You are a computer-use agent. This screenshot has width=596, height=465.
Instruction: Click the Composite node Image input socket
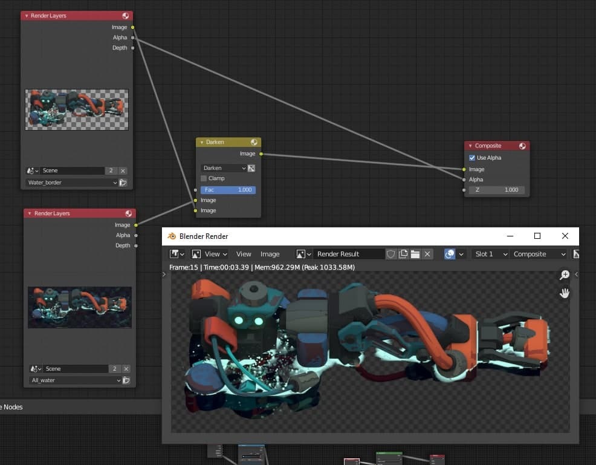[464, 169]
